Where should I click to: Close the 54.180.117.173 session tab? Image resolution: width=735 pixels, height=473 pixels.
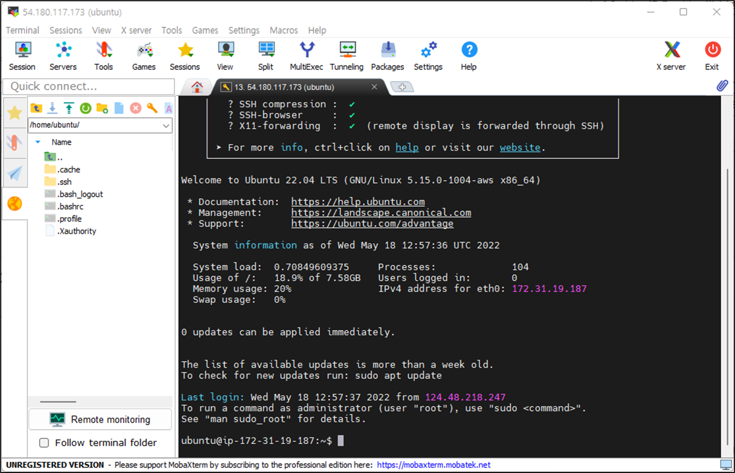374,87
